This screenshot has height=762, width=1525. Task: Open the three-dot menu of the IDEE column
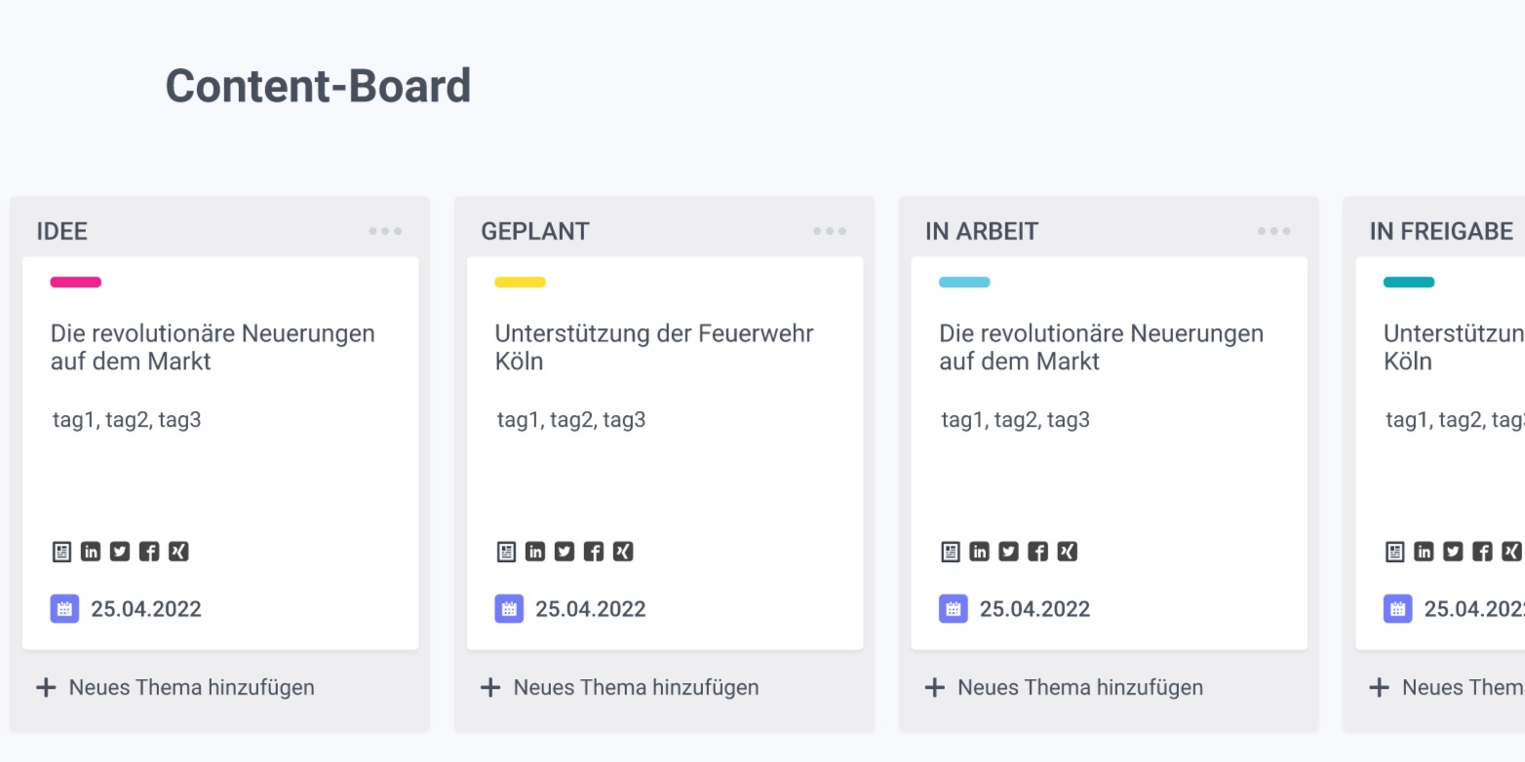(x=385, y=231)
